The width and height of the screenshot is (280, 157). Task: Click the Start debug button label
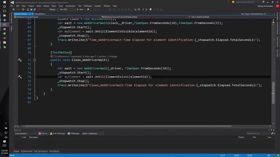pos(81,10)
